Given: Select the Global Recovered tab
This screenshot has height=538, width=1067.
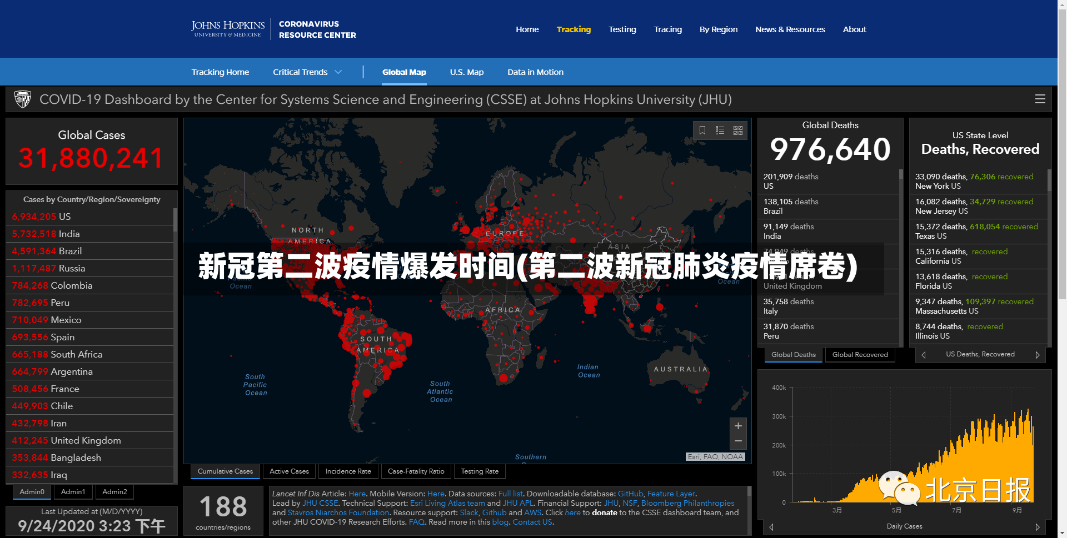Looking at the screenshot, I should [860, 355].
